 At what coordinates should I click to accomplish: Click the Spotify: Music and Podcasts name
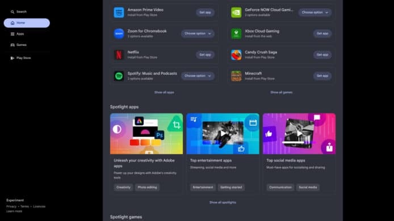(152, 74)
